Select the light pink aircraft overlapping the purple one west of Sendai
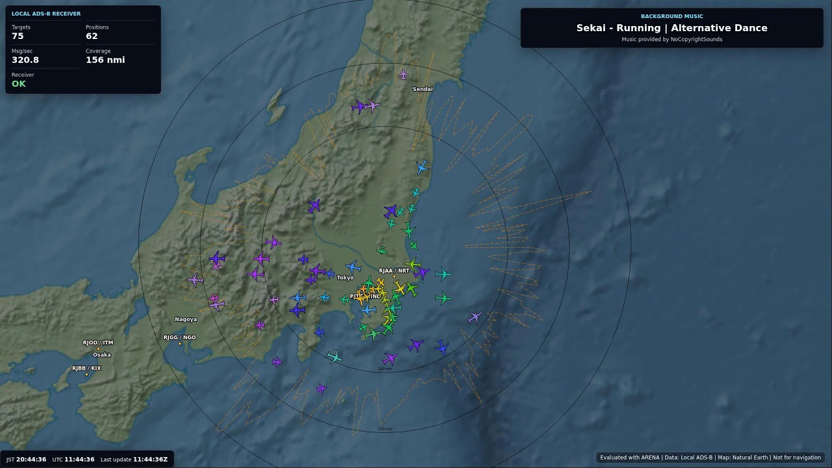The height and width of the screenshot is (468, 832). click(x=372, y=105)
